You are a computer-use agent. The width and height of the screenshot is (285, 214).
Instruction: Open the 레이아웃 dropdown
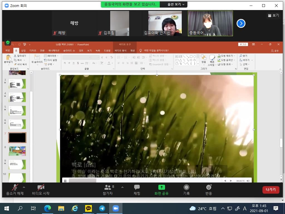pyautogui.click(x=51, y=56)
